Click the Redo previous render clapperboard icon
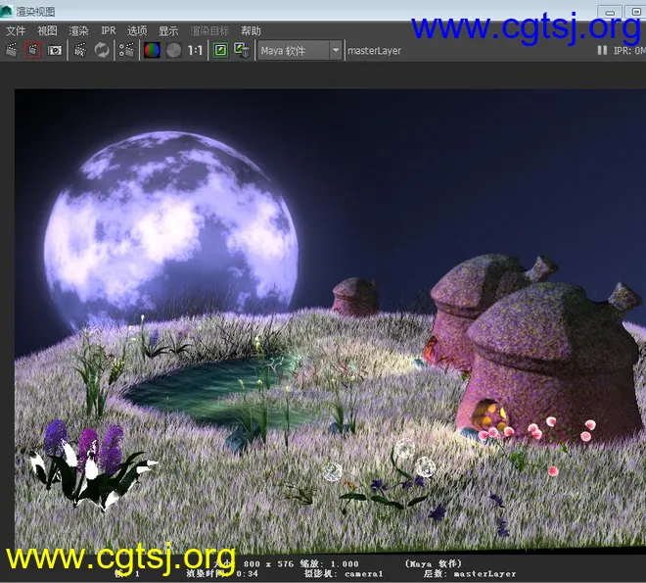Image resolution: width=646 pixels, height=583 pixels. point(12,50)
